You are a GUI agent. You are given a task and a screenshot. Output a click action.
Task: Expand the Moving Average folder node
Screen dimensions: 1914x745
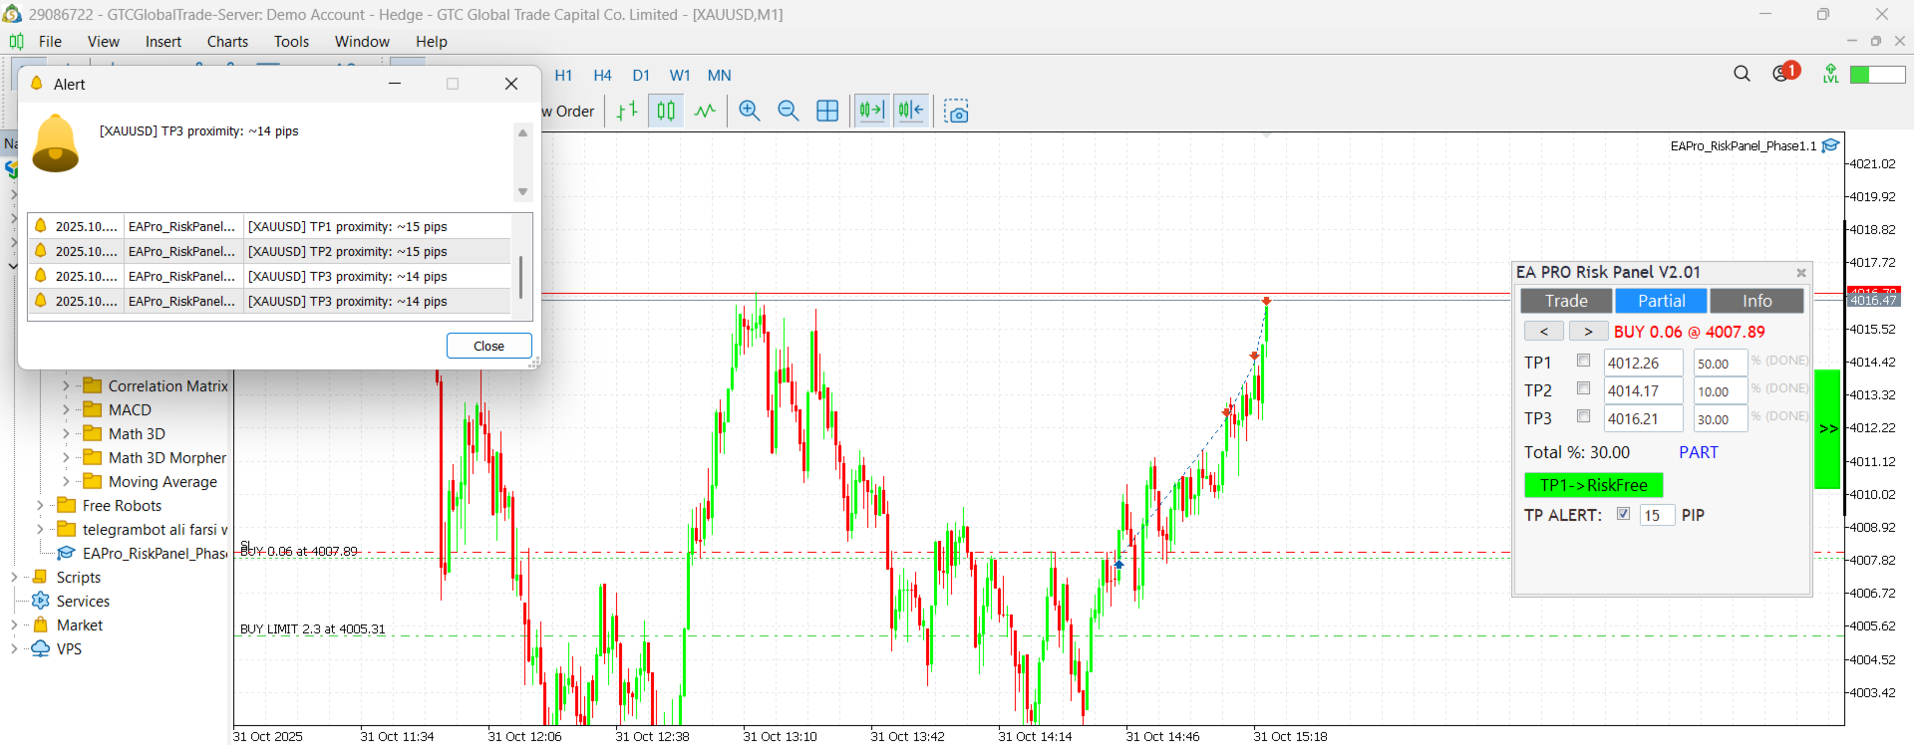pyautogui.click(x=66, y=481)
